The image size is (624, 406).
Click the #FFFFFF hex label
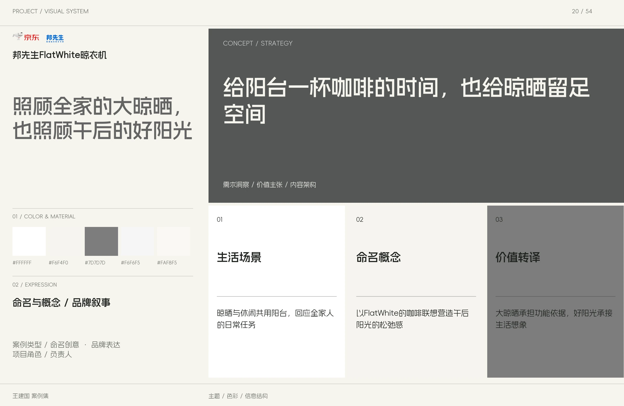click(22, 263)
